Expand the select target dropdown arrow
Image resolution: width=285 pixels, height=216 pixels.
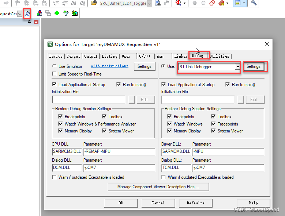point(20,14)
